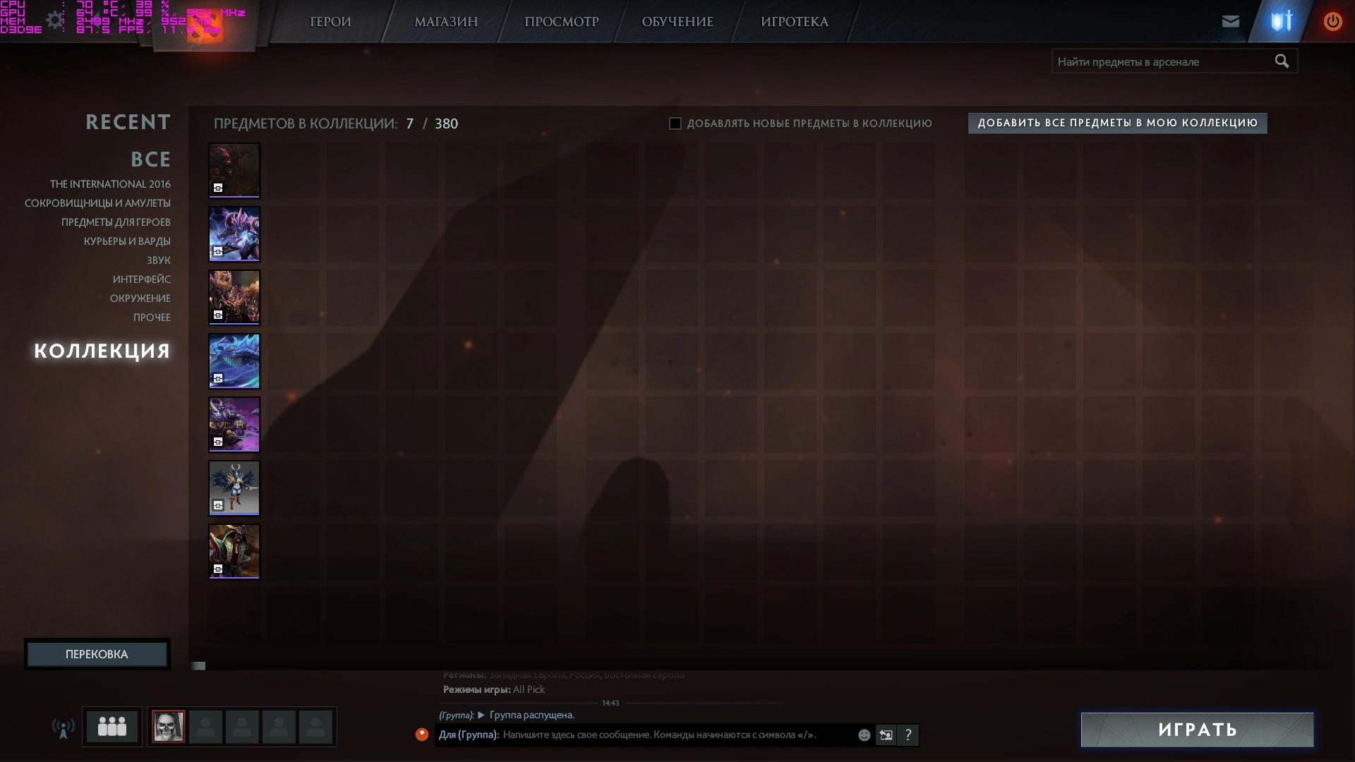Filter by ИНТЕРФЕЙС
Image resolution: width=1355 pixels, height=762 pixels.
[x=142, y=279]
